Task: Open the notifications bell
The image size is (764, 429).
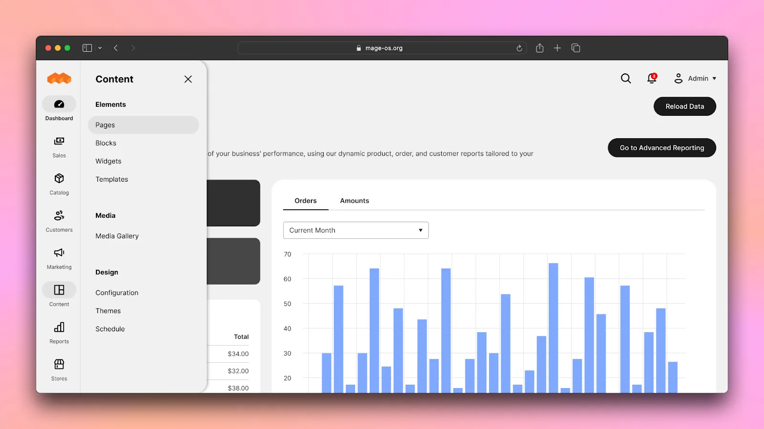Action: 652,79
